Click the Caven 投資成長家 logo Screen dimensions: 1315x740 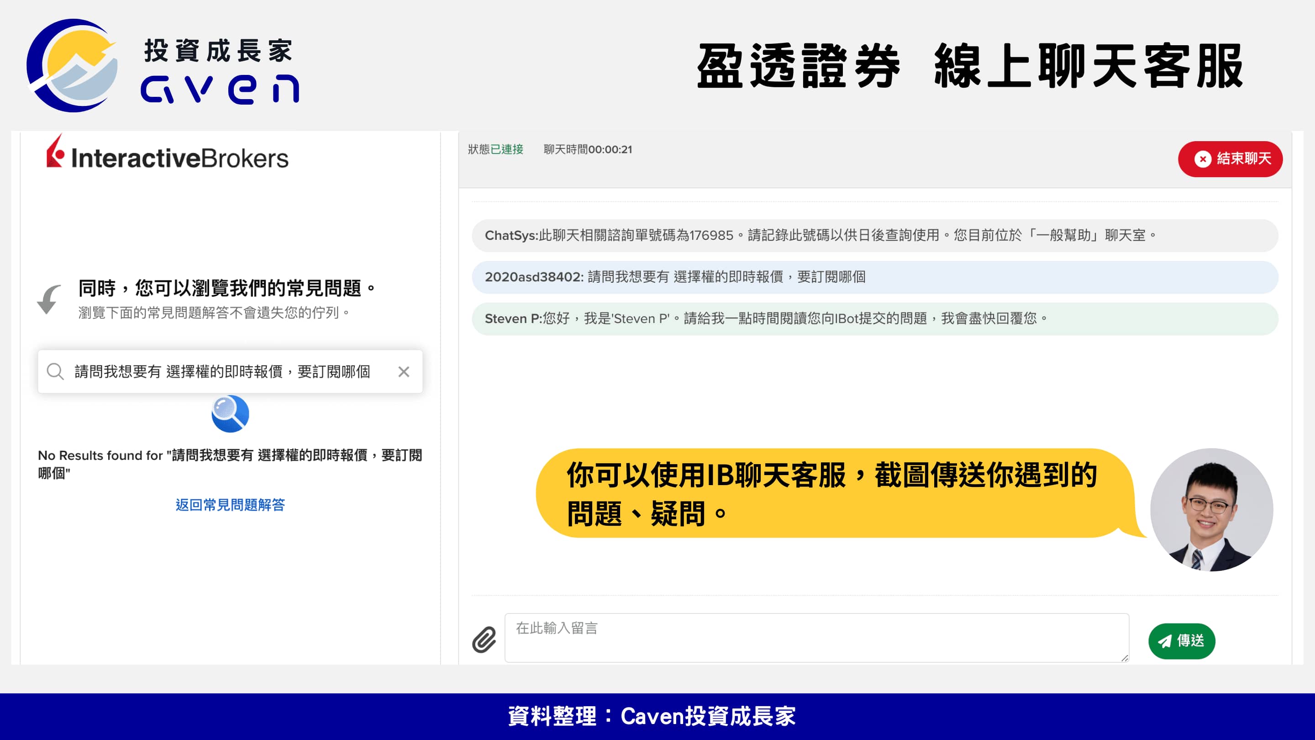click(x=163, y=65)
